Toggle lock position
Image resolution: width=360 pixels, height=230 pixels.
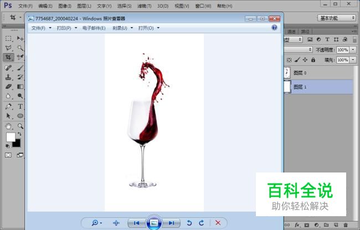pos(305,60)
